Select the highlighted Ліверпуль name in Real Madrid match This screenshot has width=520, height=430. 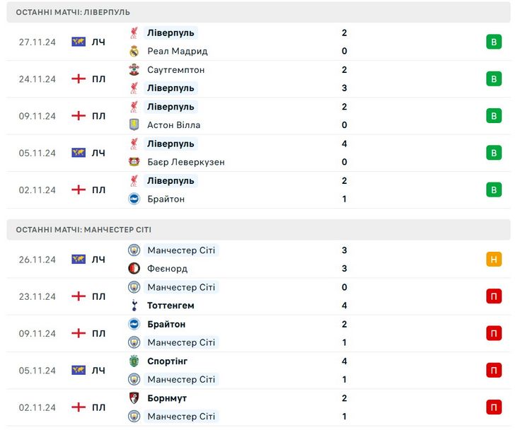tap(171, 33)
